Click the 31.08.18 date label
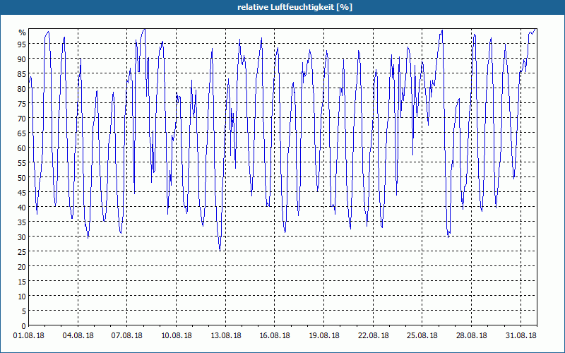 (521, 335)
